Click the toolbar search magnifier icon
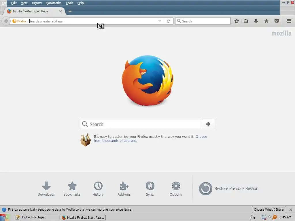The width and height of the screenshot is (295, 221). pos(179,21)
